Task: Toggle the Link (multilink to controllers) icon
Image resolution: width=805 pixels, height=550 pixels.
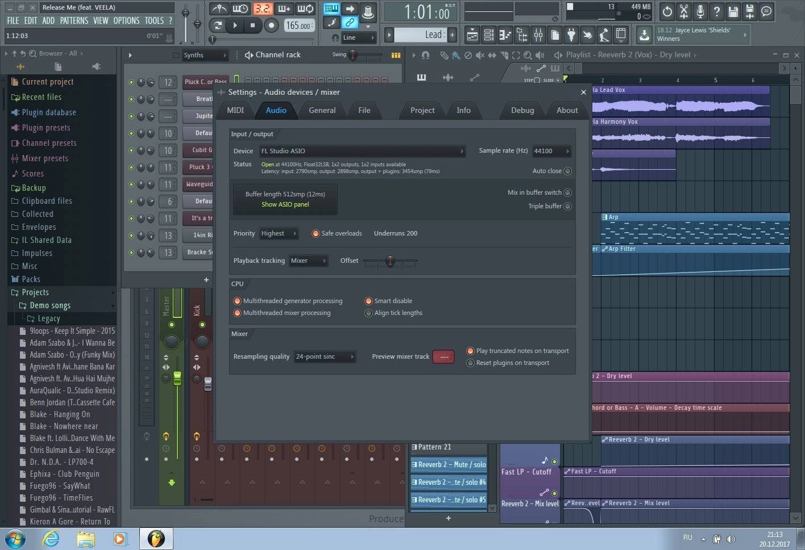Action: click(x=350, y=23)
